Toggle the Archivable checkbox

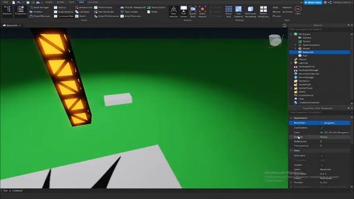322,156
